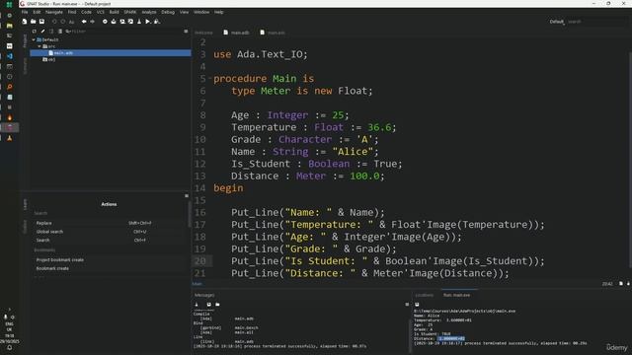Collapse the Default project tree node

[x=34, y=39]
